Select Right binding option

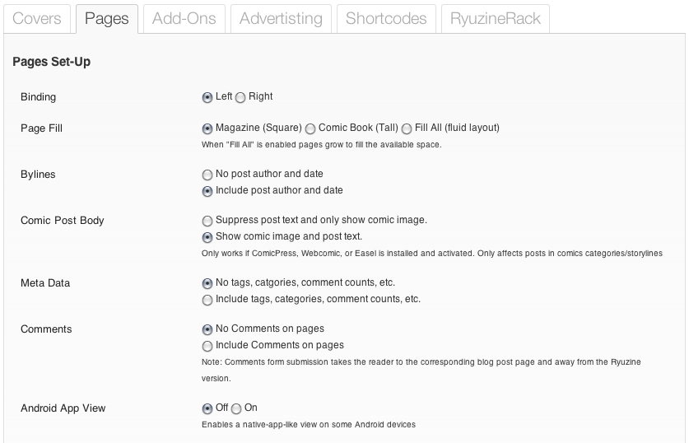240,97
